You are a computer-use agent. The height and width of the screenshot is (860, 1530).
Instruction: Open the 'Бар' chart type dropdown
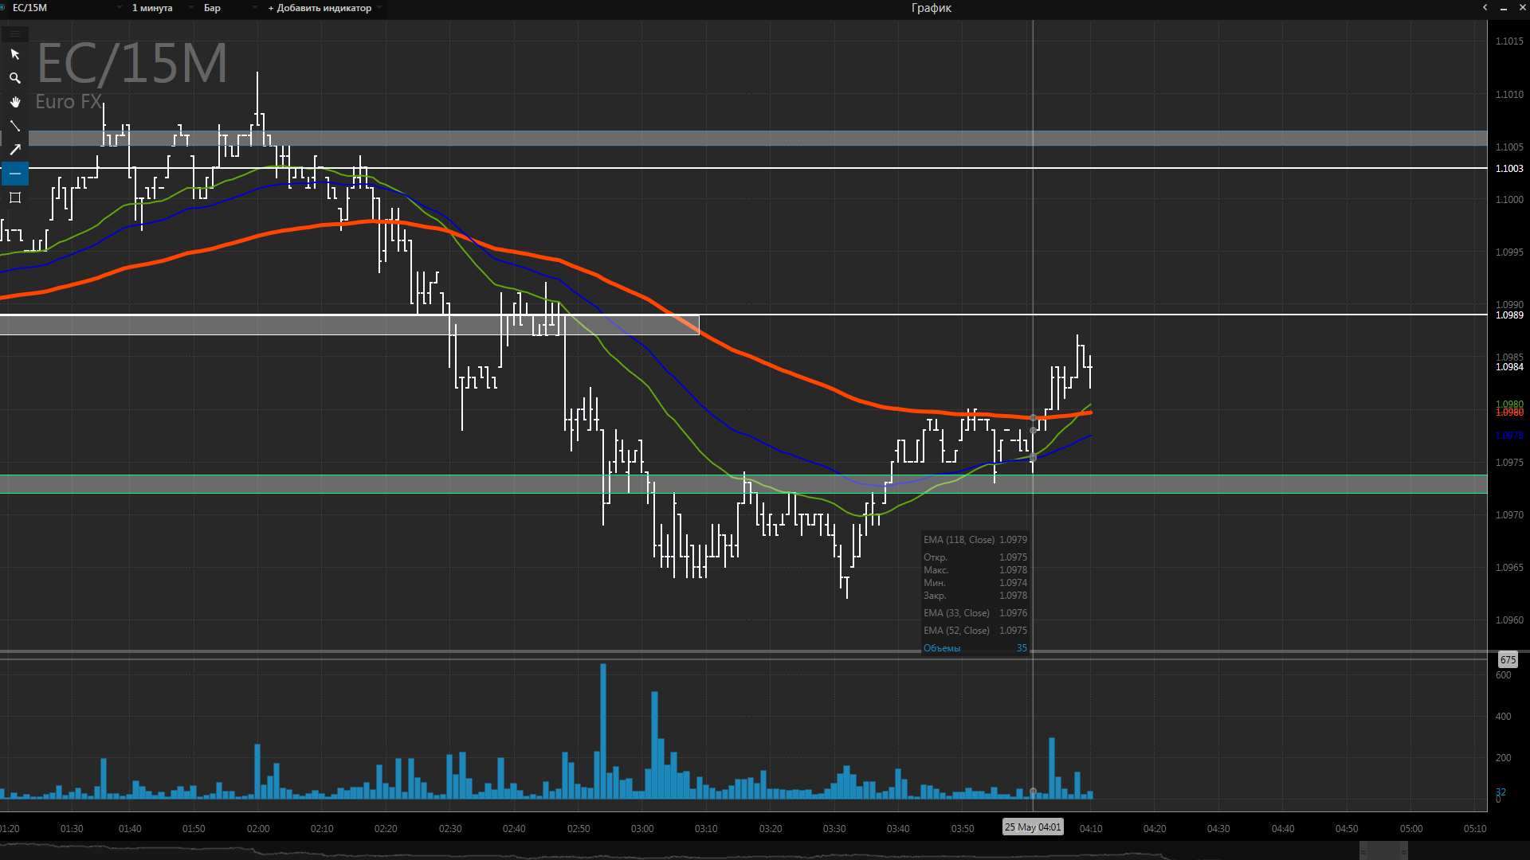229,8
